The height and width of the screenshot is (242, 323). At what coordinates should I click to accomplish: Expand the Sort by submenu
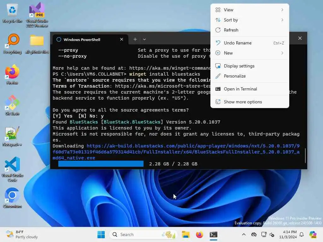[250, 20]
